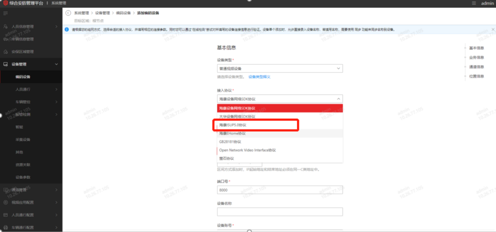Open the 设备类型 dropdown showing 普通视频设备
The height and width of the screenshot is (232, 496).
click(280, 68)
